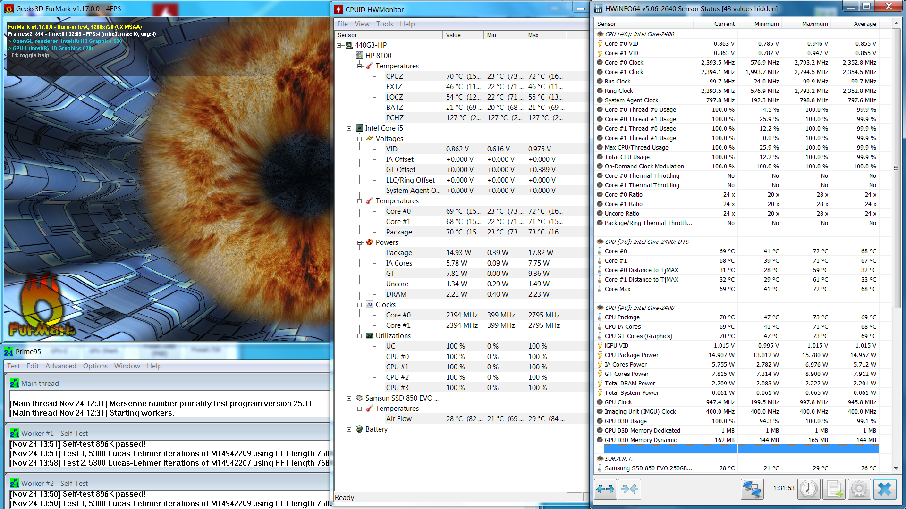Click FurMark flame icon in title bar

click(x=8, y=8)
